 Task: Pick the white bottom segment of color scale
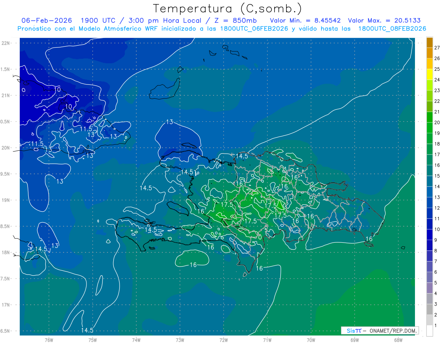pyautogui.click(x=429, y=330)
